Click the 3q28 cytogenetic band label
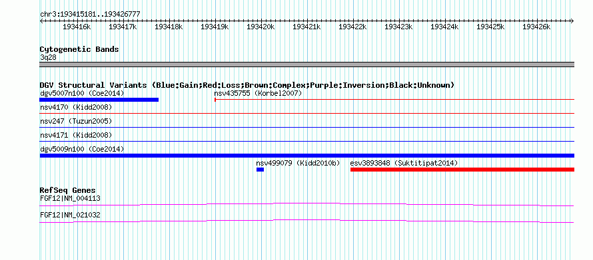The height and width of the screenshot is (260, 593). tap(48, 57)
